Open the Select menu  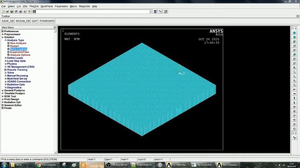coord(11,6)
